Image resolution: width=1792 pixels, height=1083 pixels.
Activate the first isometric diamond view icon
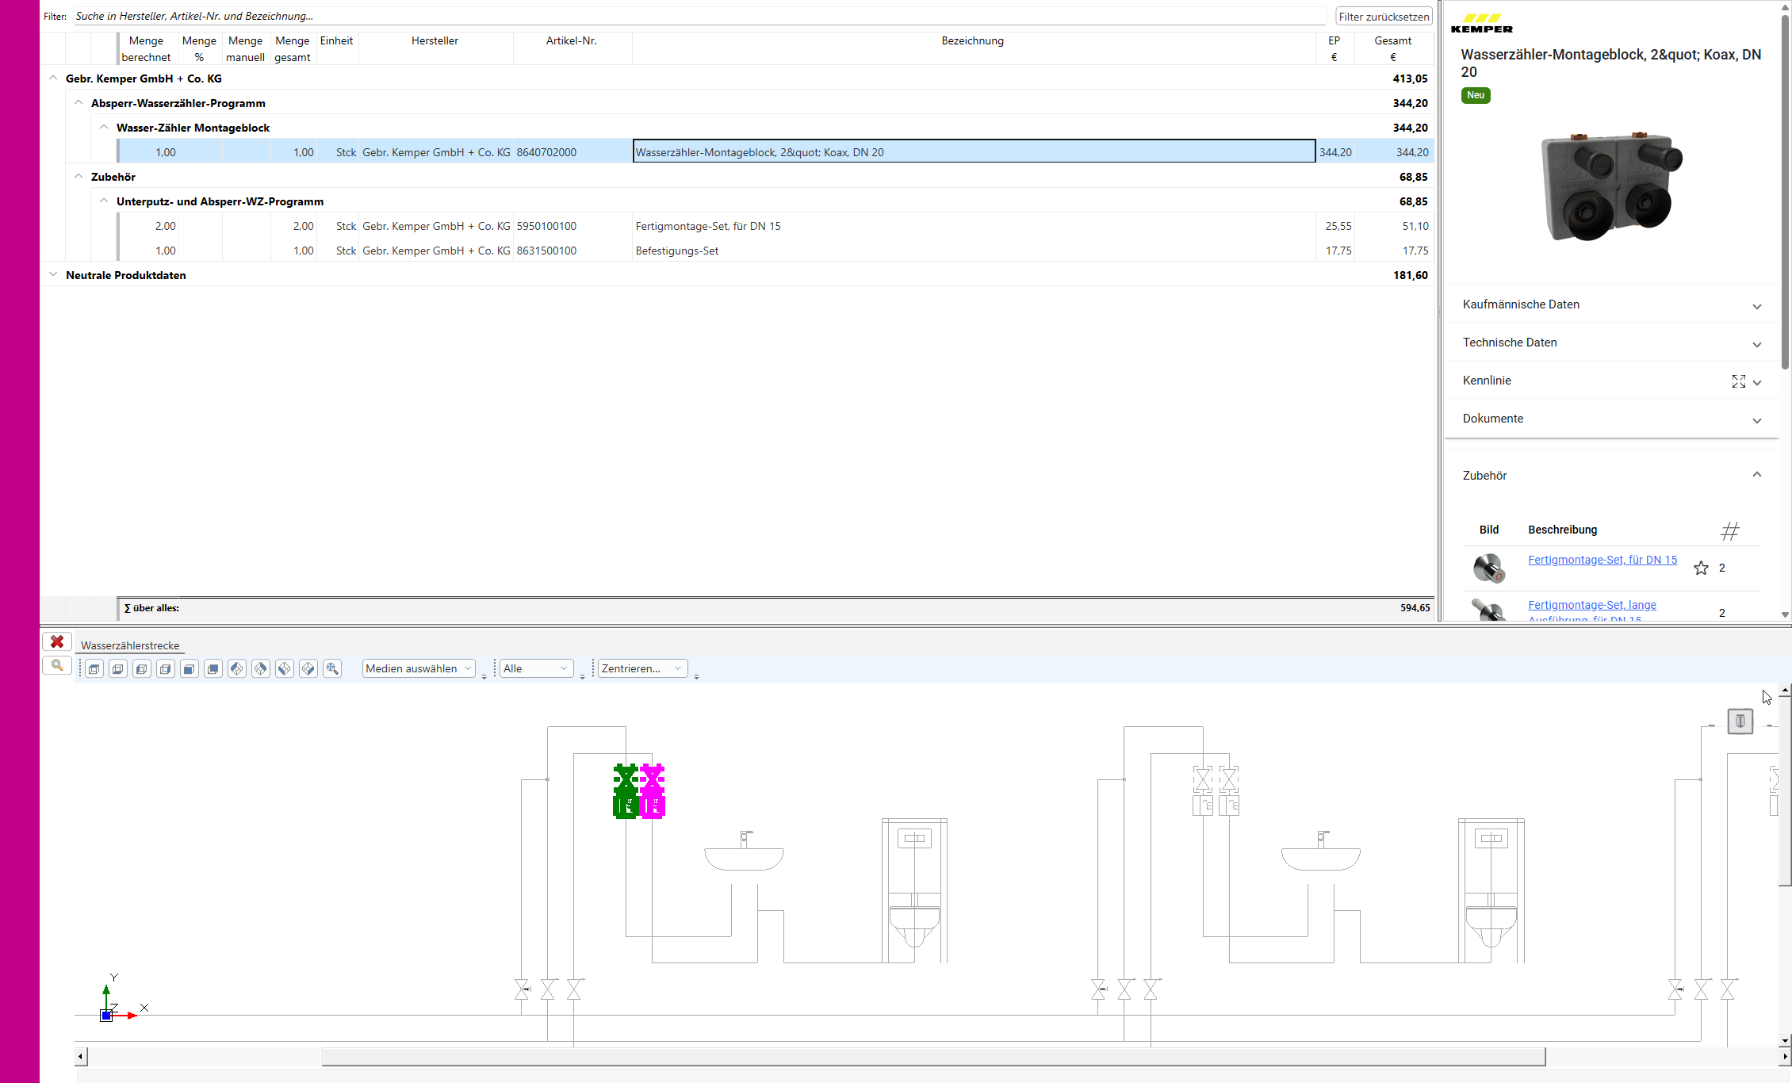[x=237, y=669]
